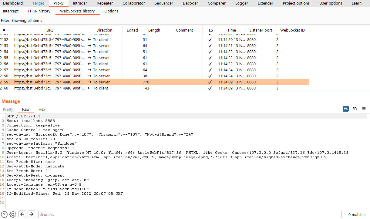This screenshot has height=219, width=370.
Task: Select WebSocket message row 2156
Action: [x=155, y=64]
